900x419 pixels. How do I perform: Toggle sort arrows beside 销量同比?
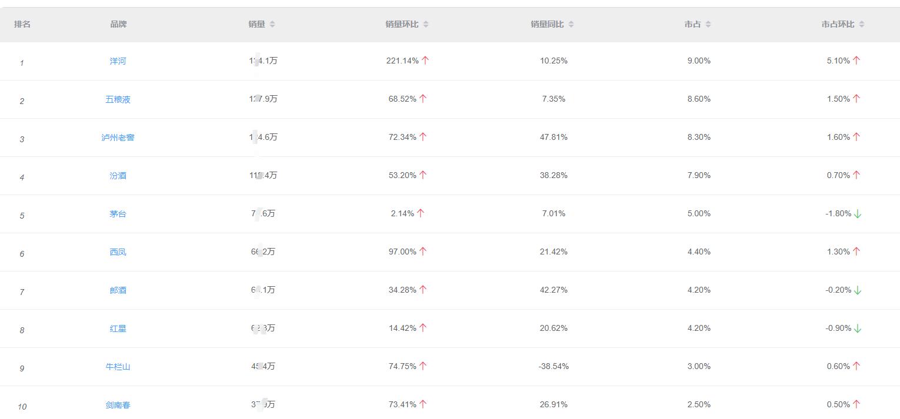point(571,25)
